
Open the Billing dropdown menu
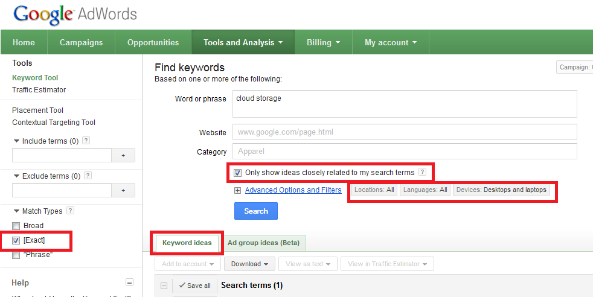pyautogui.click(x=323, y=42)
